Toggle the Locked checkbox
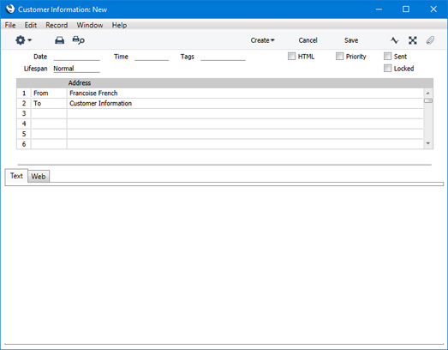 [x=387, y=68]
